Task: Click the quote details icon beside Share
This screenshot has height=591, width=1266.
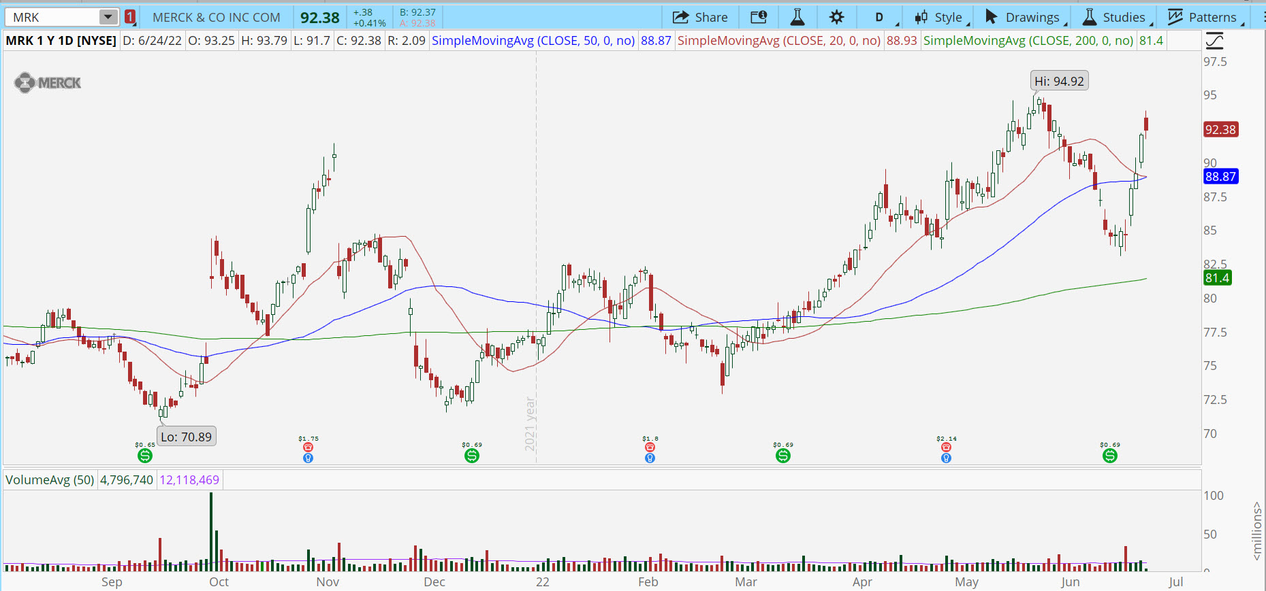Action: click(x=759, y=18)
